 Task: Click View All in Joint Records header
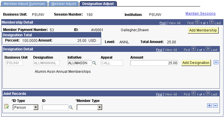171,94
